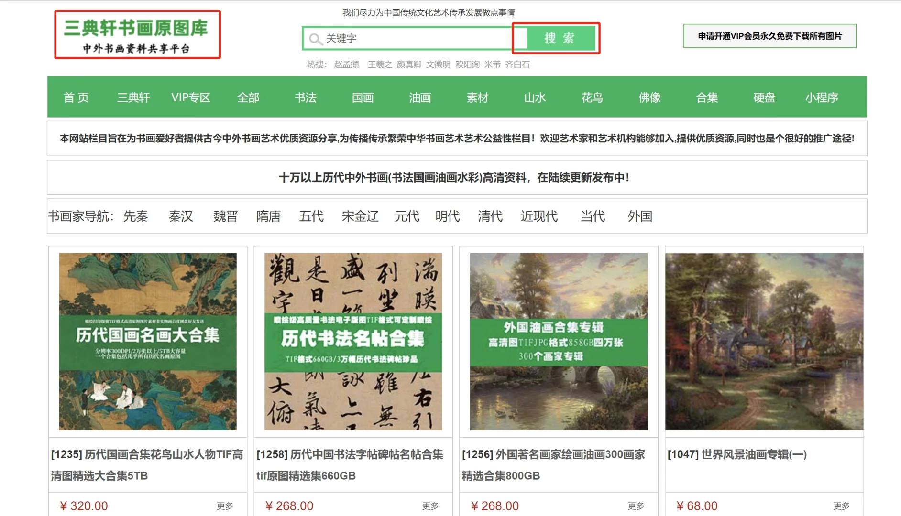Open product title [1047] 世界风景油画专辑

pos(737,454)
